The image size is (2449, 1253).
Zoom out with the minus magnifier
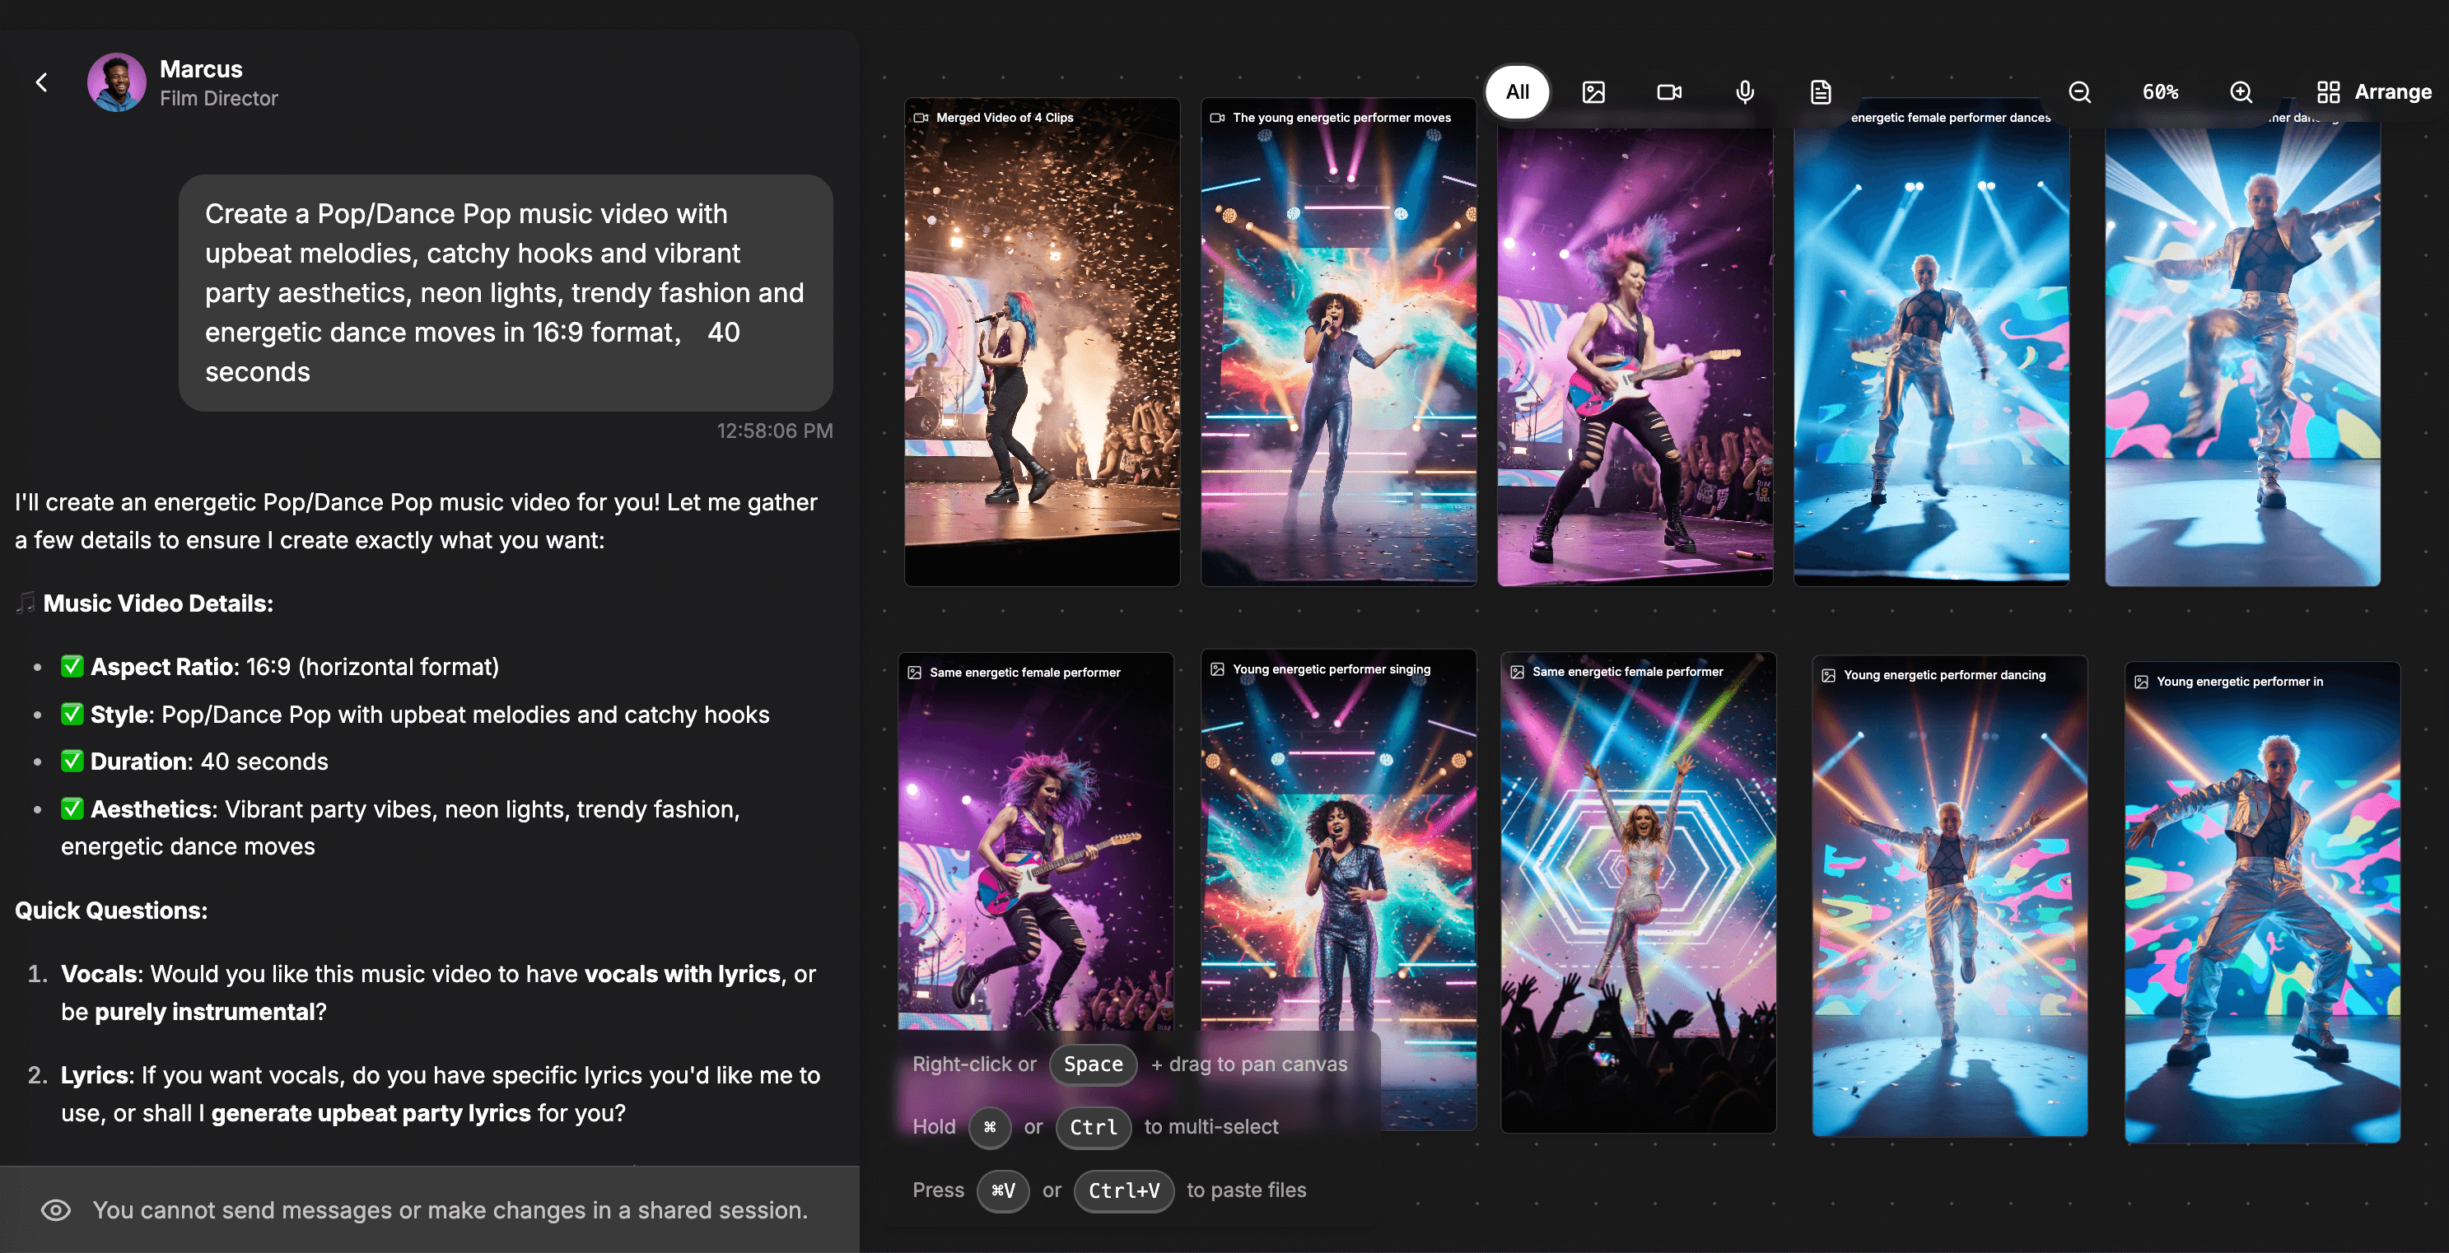[x=2080, y=92]
